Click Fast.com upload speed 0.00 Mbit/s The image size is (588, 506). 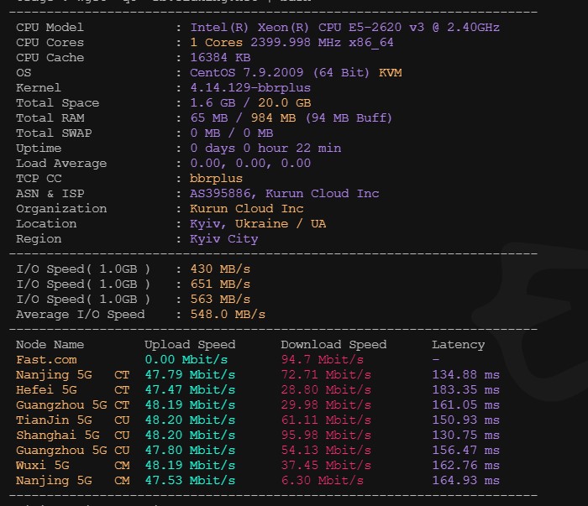tap(186, 359)
